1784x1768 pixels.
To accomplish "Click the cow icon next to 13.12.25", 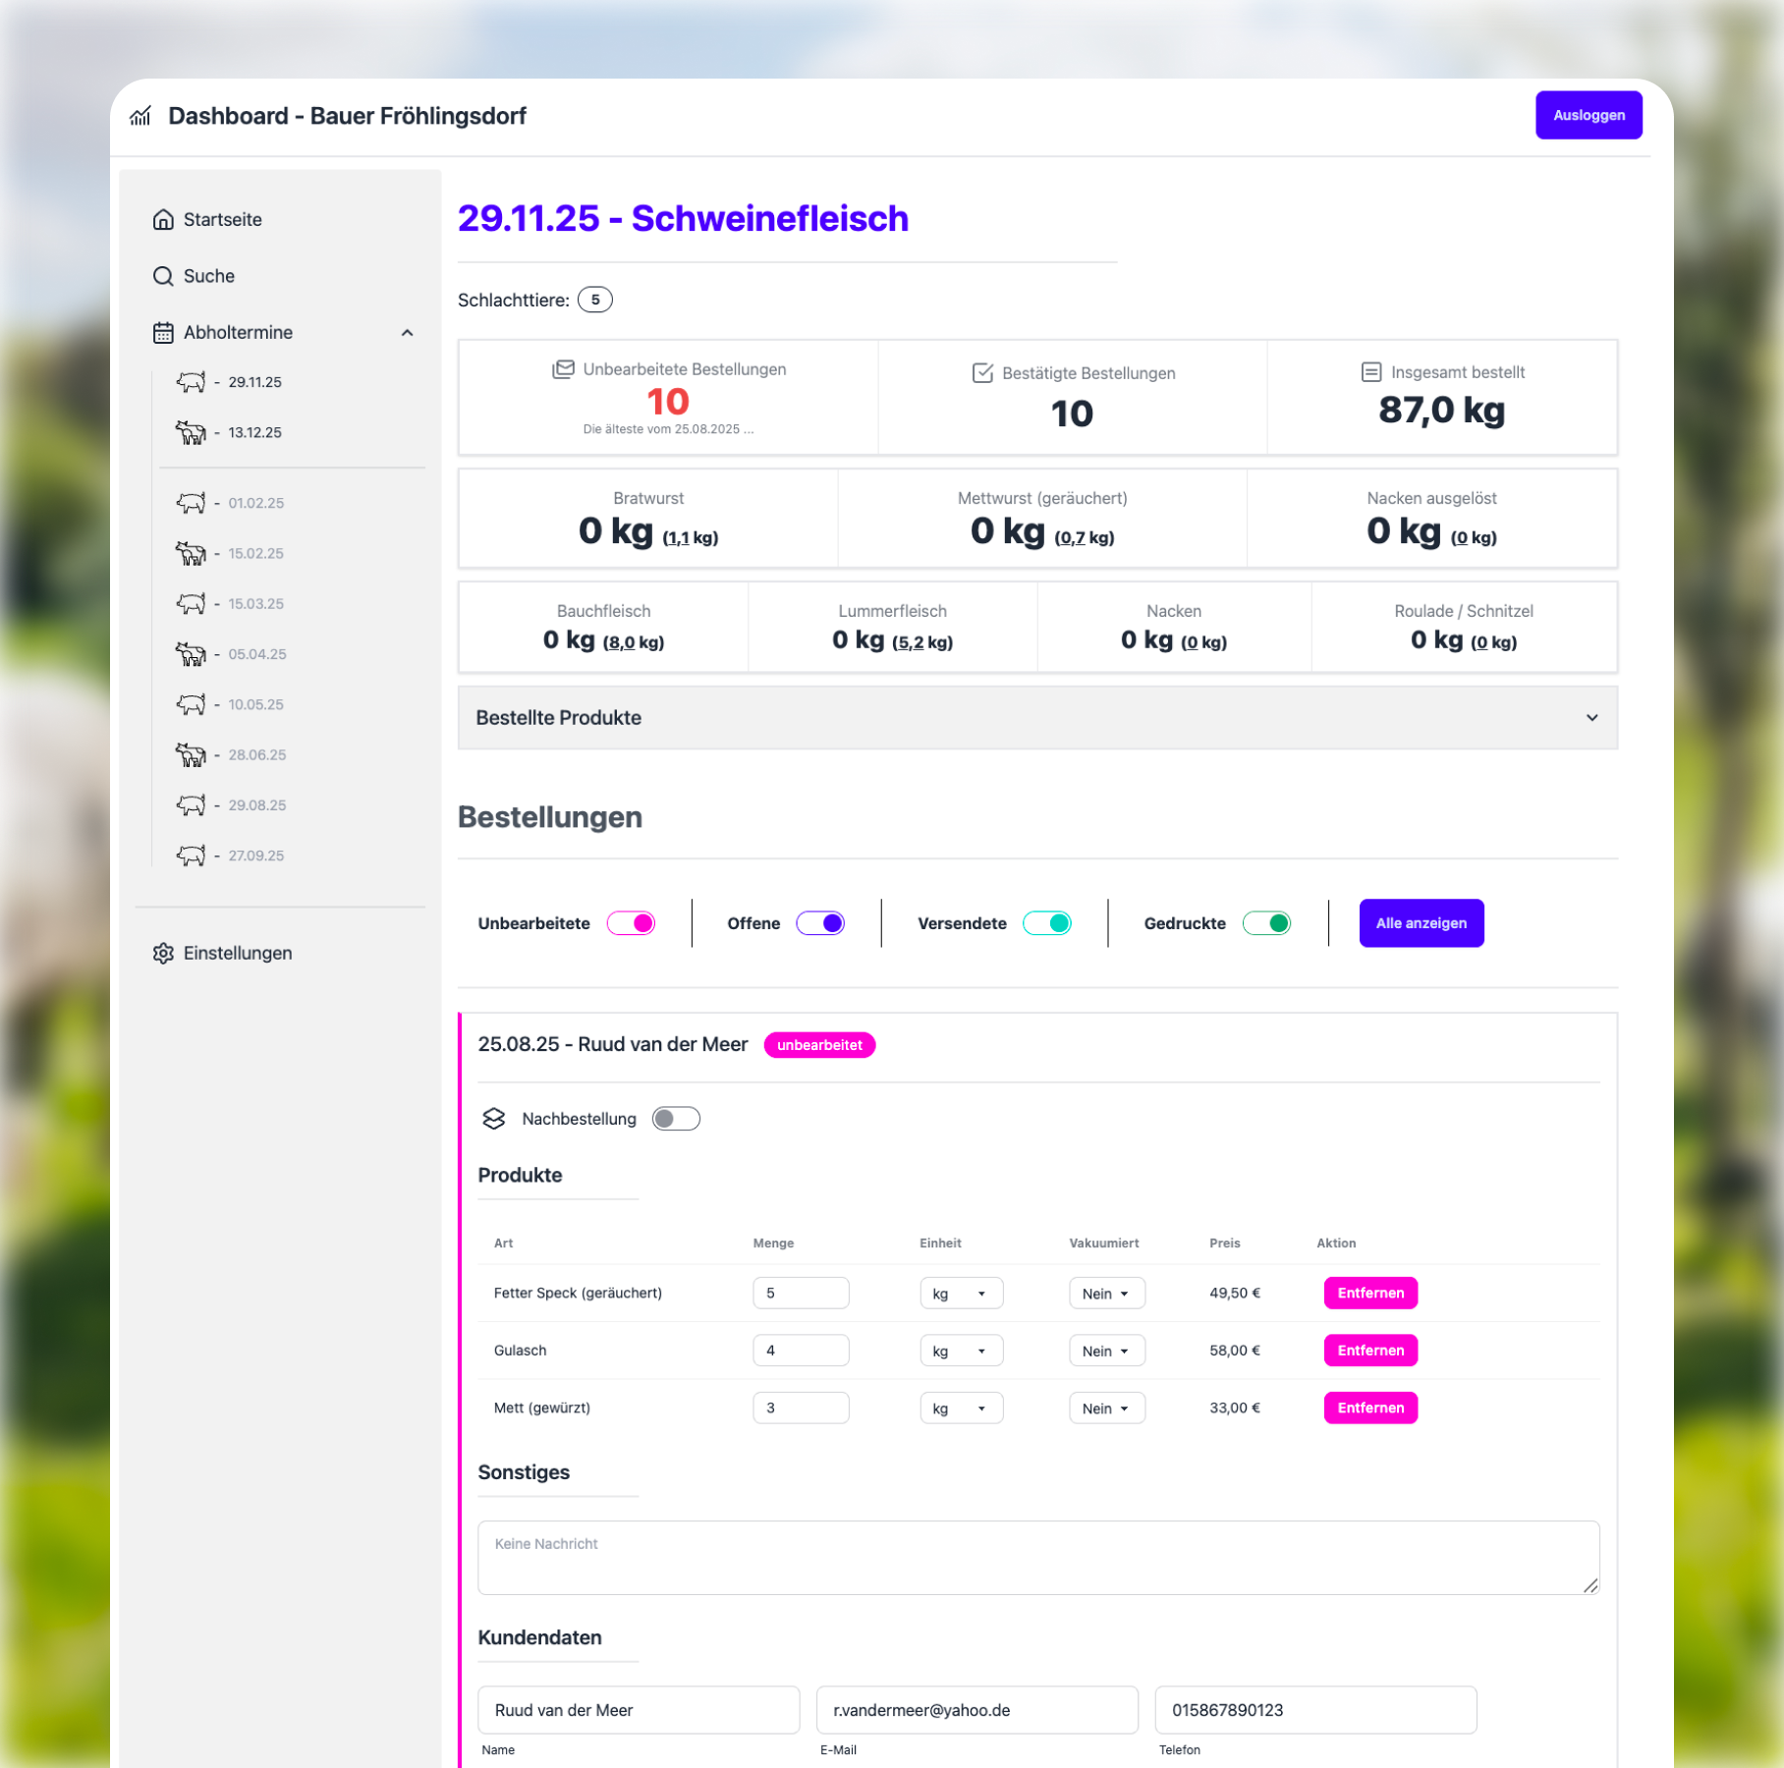I will click(191, 432).
